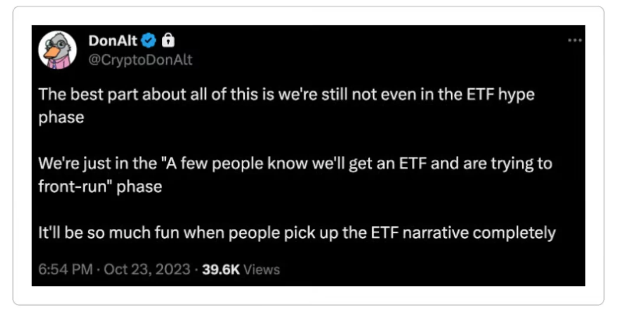Click the "ETF narrative completely" text

(x=463, y=233)
